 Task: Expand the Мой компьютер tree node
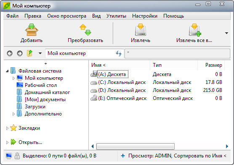(13, 78)
